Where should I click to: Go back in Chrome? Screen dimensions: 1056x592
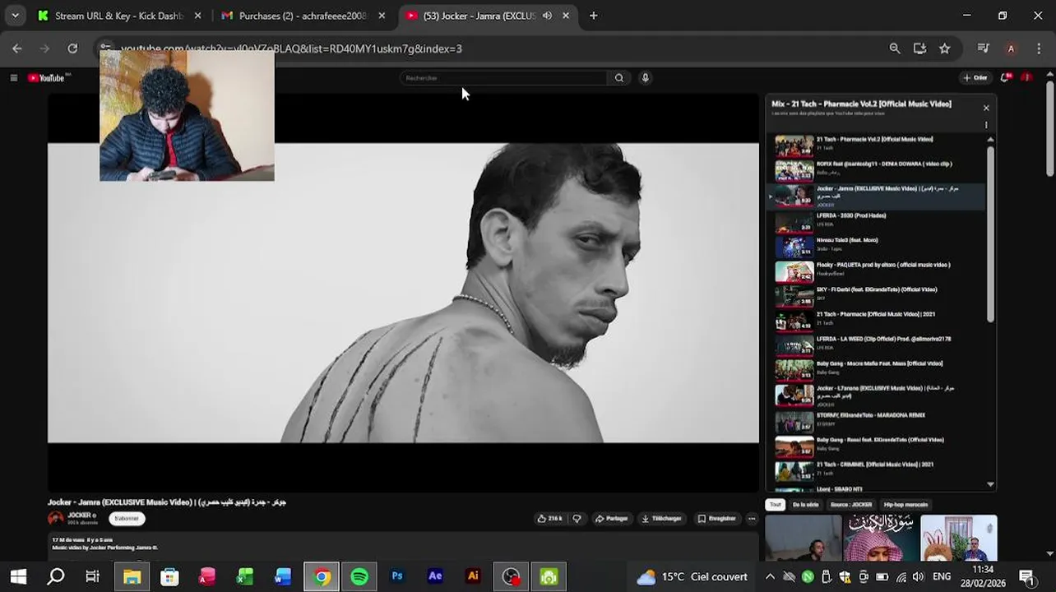[17, 49]
